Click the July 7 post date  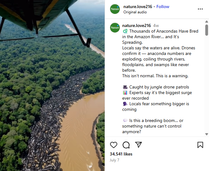pyautogui.click(x=115, y=160)
